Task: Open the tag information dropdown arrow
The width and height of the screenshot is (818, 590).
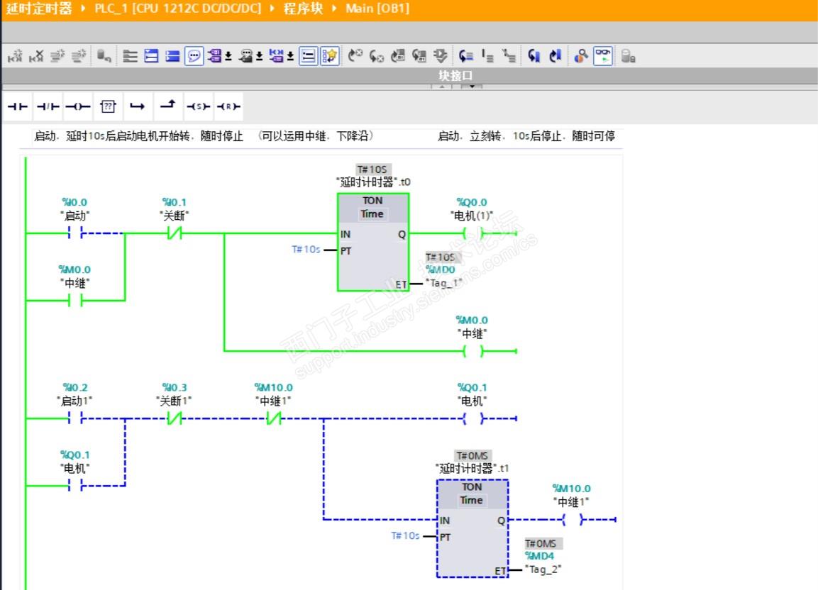Action: click(x=259, y=56)
